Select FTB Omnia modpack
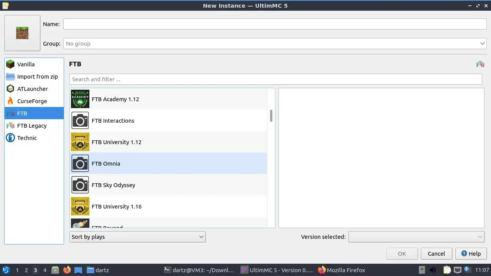Viewport: 491px width, 276px height. pos(168,164)
